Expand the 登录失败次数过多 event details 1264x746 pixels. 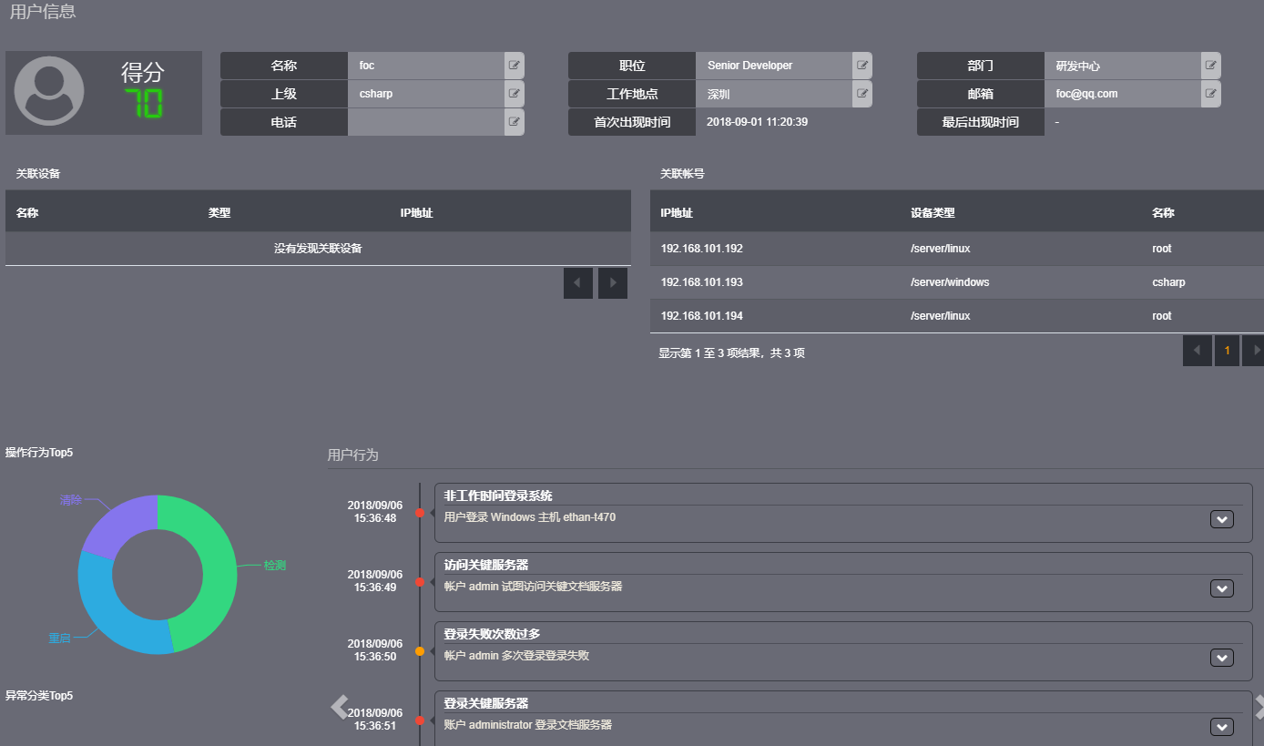(x=1221, y=658)
